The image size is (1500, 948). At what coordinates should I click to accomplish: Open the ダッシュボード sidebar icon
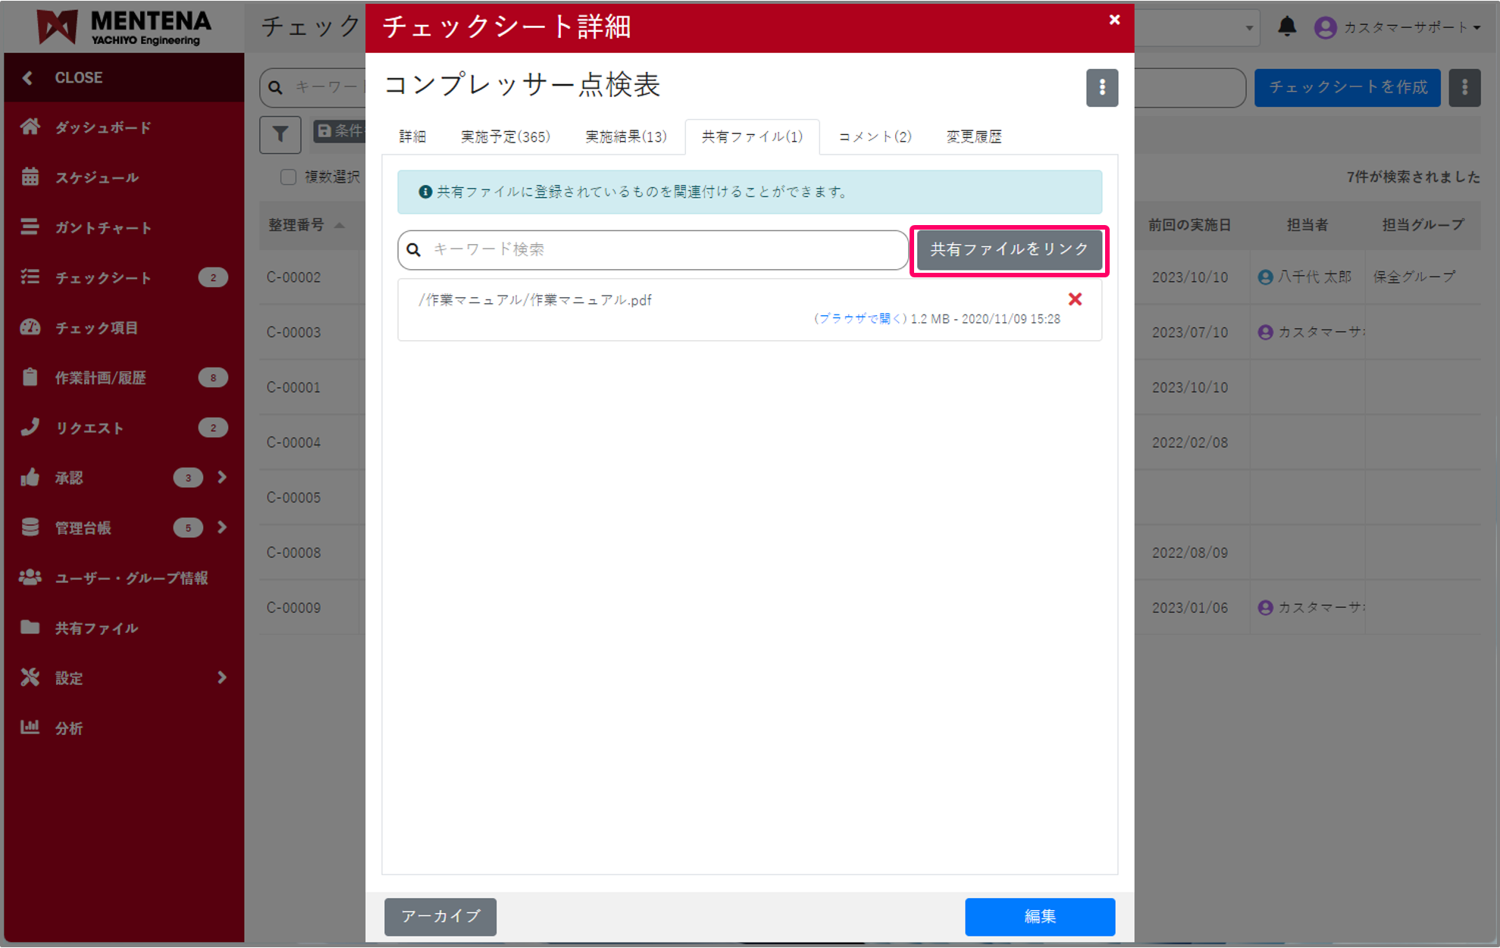[x=30, y=127]
